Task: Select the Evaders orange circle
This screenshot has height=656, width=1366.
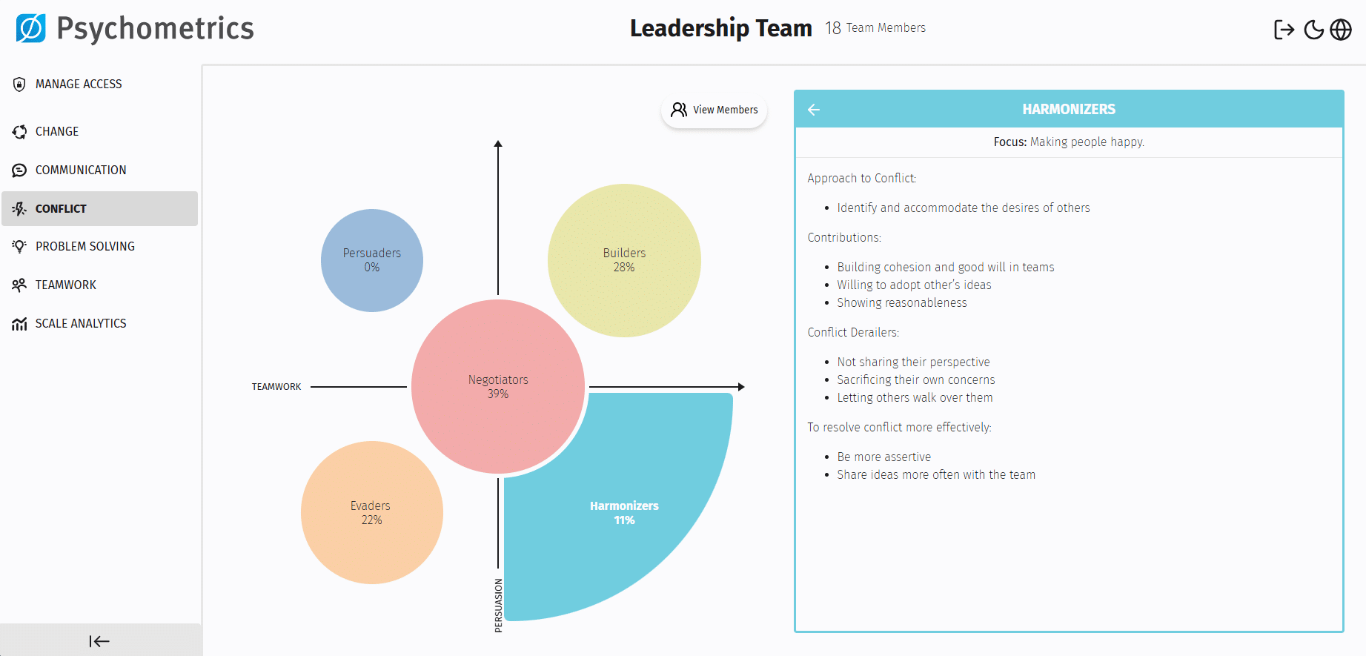Action: click(371, 512)
